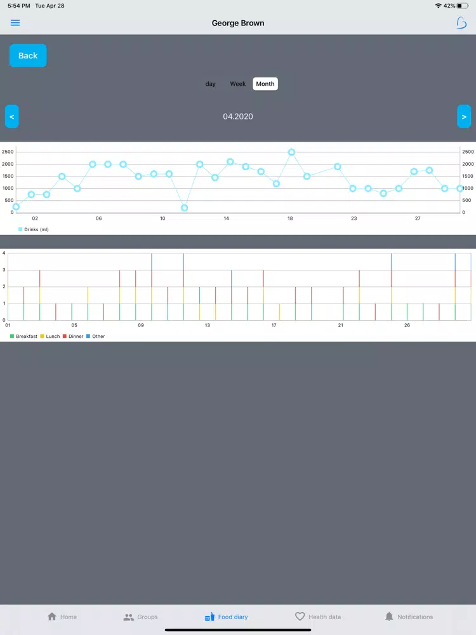
Task: Tap the Breakfast legend label
Action: 27,336
